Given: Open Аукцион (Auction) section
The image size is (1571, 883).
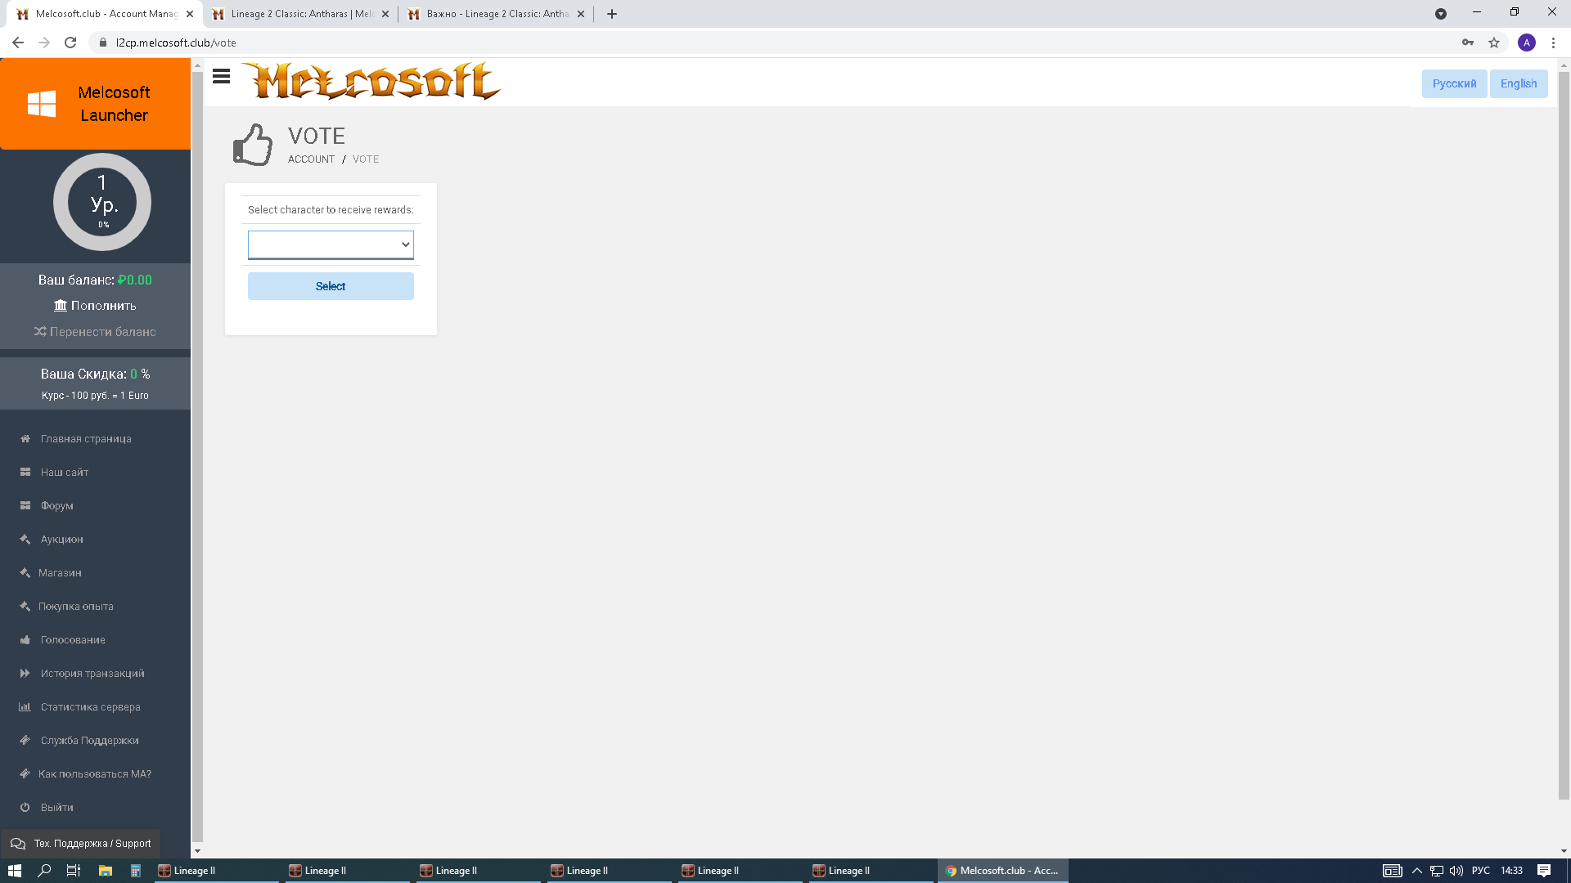Looking at the screenshot, I should click(x=61, y=538).
